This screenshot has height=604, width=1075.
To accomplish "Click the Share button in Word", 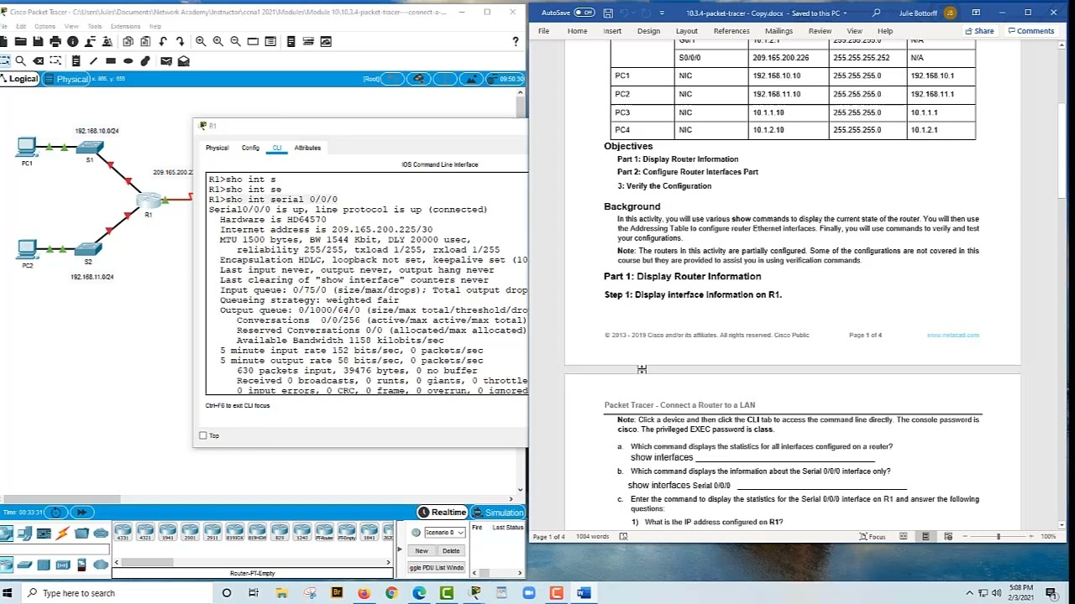I will [980, 31].
